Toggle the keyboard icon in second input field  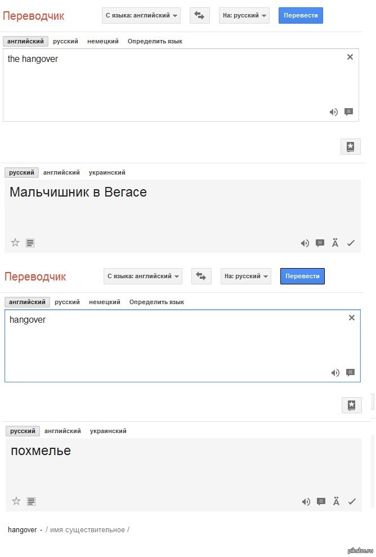tap(350, 372)
